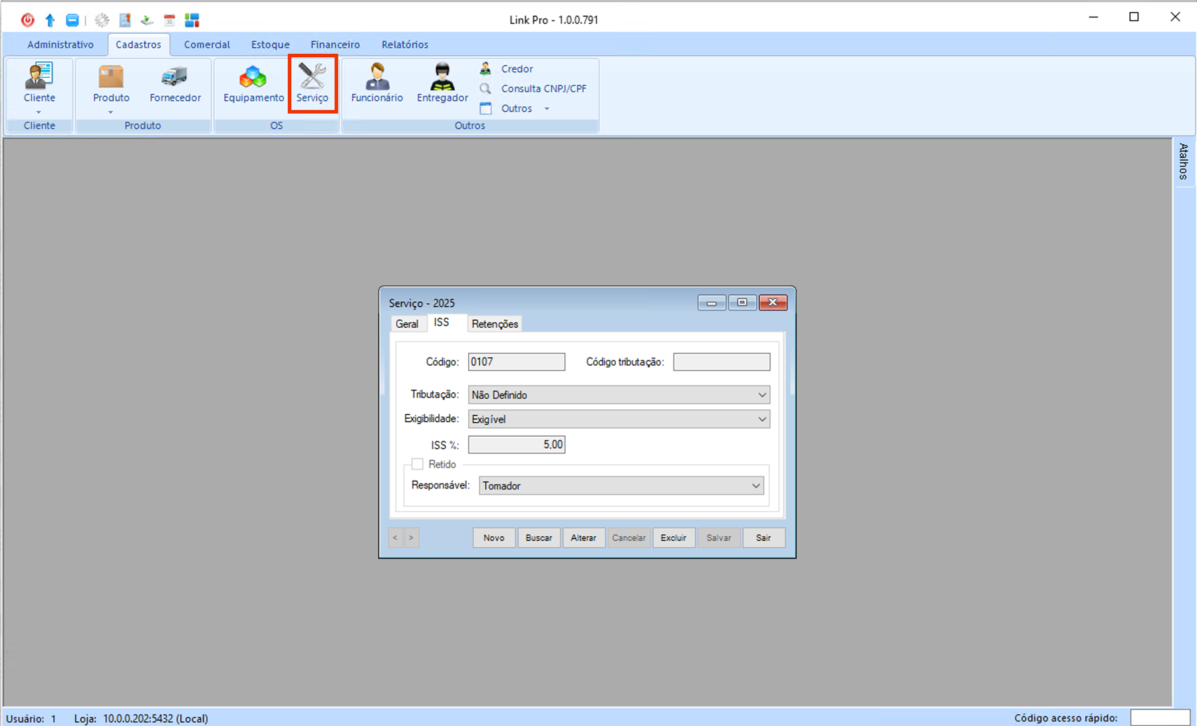Toggle the Retido checkbox
The image size is (1197, 726).
tap(418, 464)
